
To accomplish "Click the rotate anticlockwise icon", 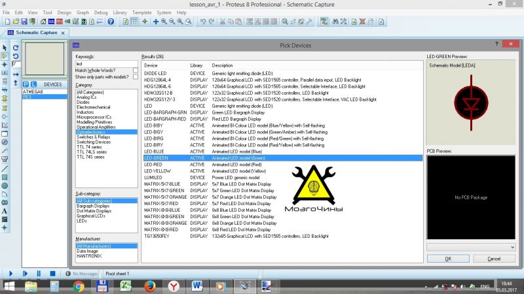I will coord(16,56).
